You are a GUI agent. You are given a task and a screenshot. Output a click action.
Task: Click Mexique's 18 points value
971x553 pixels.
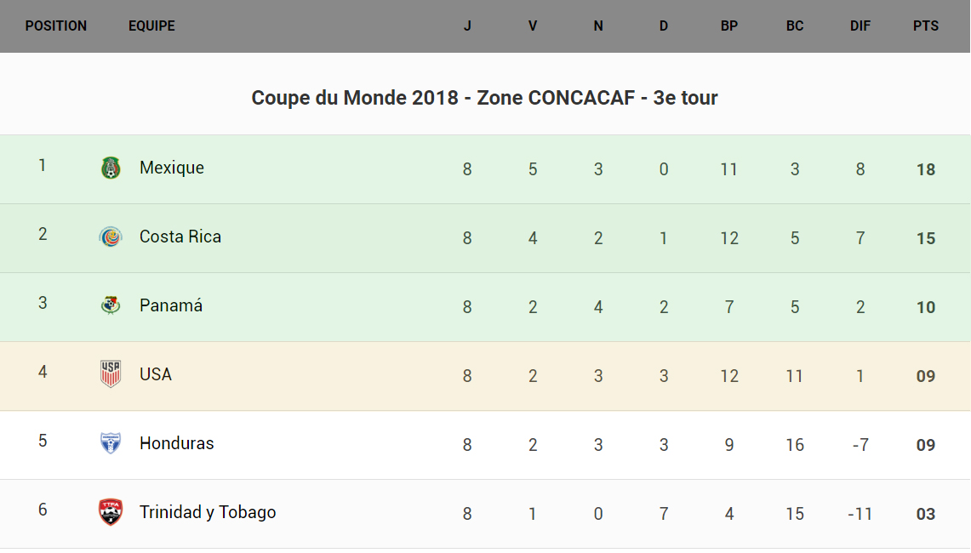tap(926, 169)
